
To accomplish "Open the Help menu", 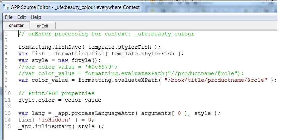I will tap(36, 17).
